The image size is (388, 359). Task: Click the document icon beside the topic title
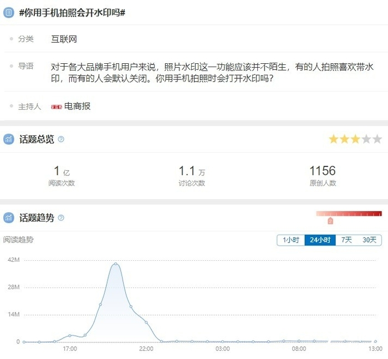pyautogui.click(x=8, y=12)
